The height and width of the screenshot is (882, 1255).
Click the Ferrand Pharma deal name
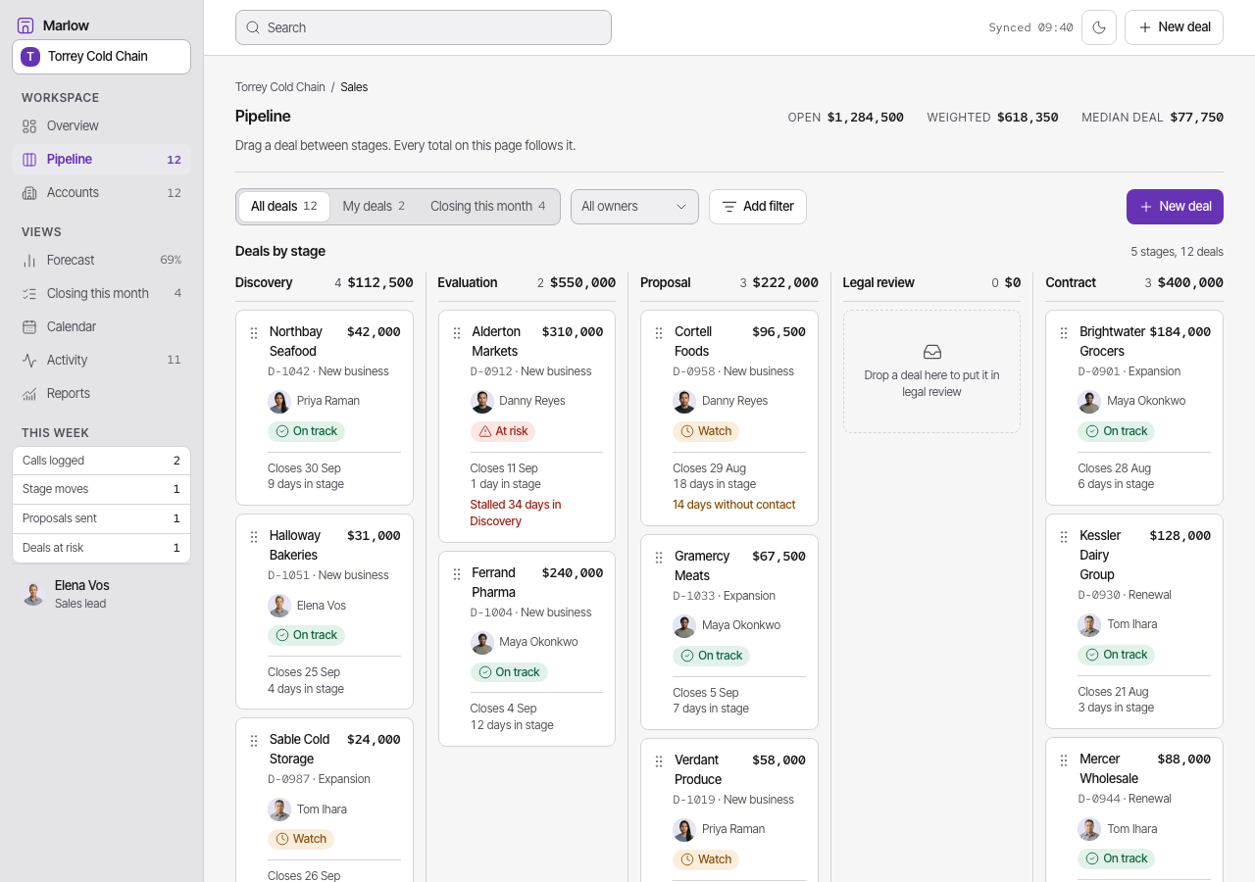494,583
